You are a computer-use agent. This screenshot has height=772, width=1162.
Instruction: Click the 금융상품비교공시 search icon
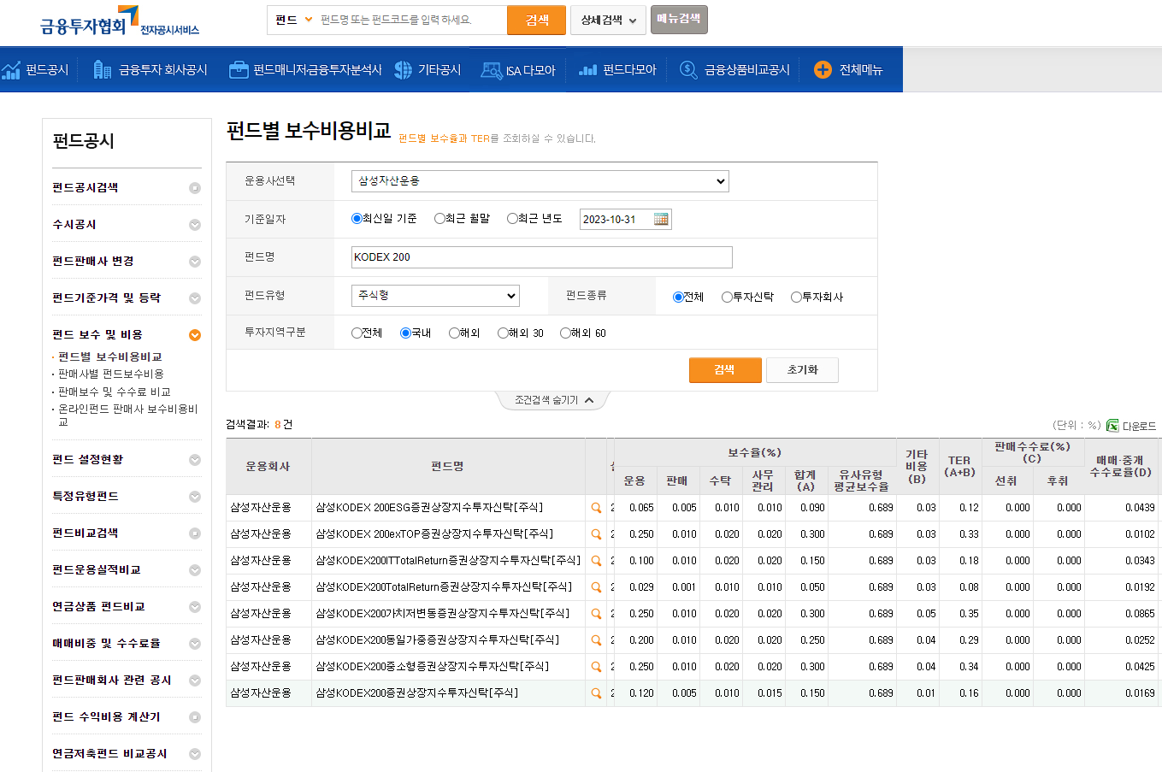[x=688, y=69]
